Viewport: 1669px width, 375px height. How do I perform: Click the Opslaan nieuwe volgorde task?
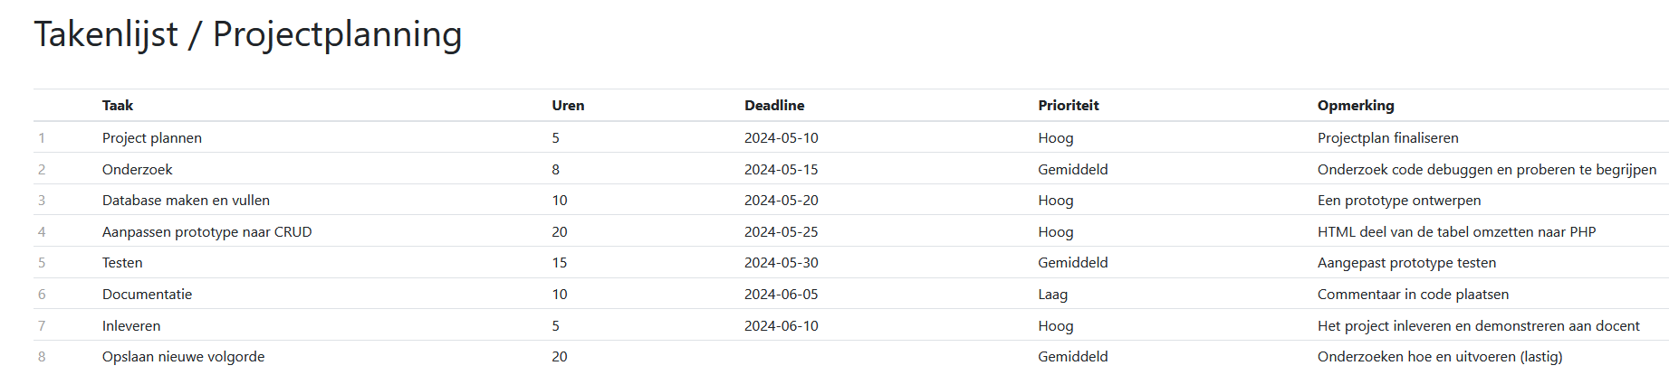(x=184, y=357)
